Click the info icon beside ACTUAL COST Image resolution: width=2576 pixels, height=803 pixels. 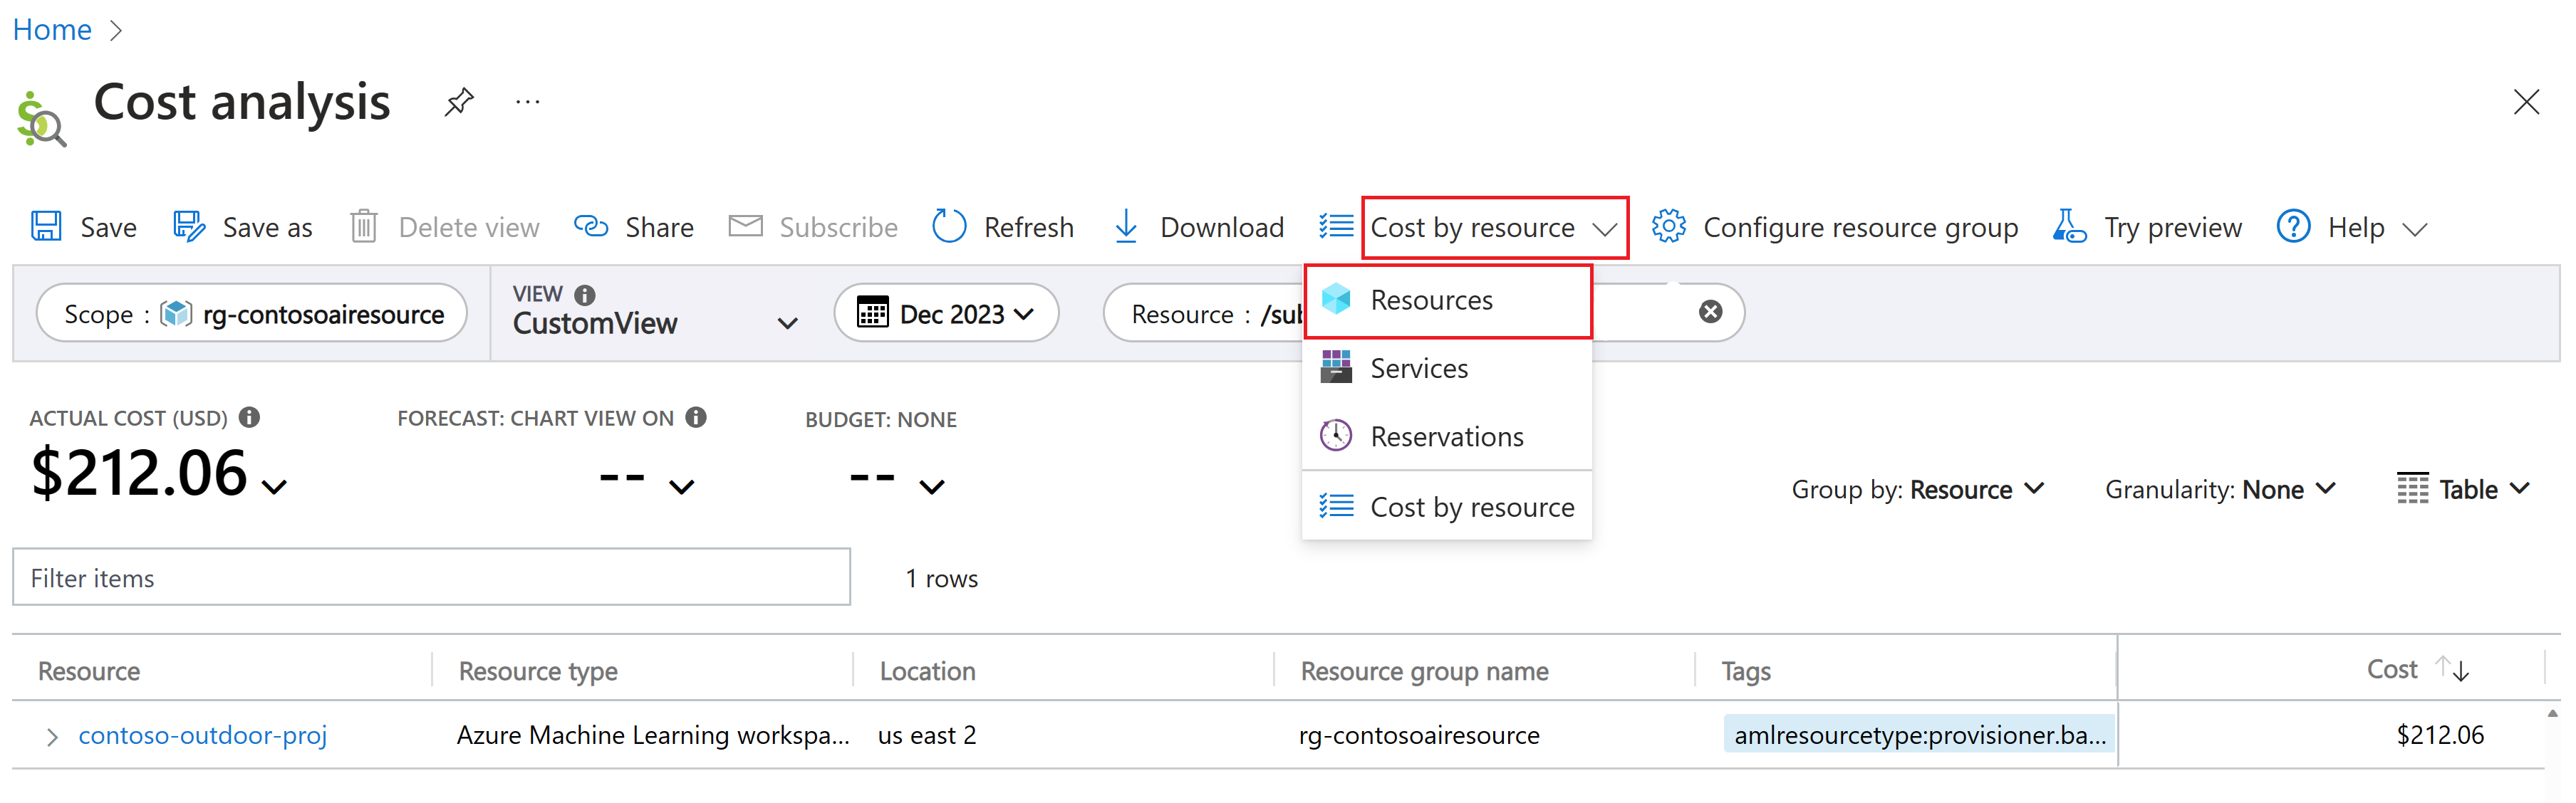(250, 417)
